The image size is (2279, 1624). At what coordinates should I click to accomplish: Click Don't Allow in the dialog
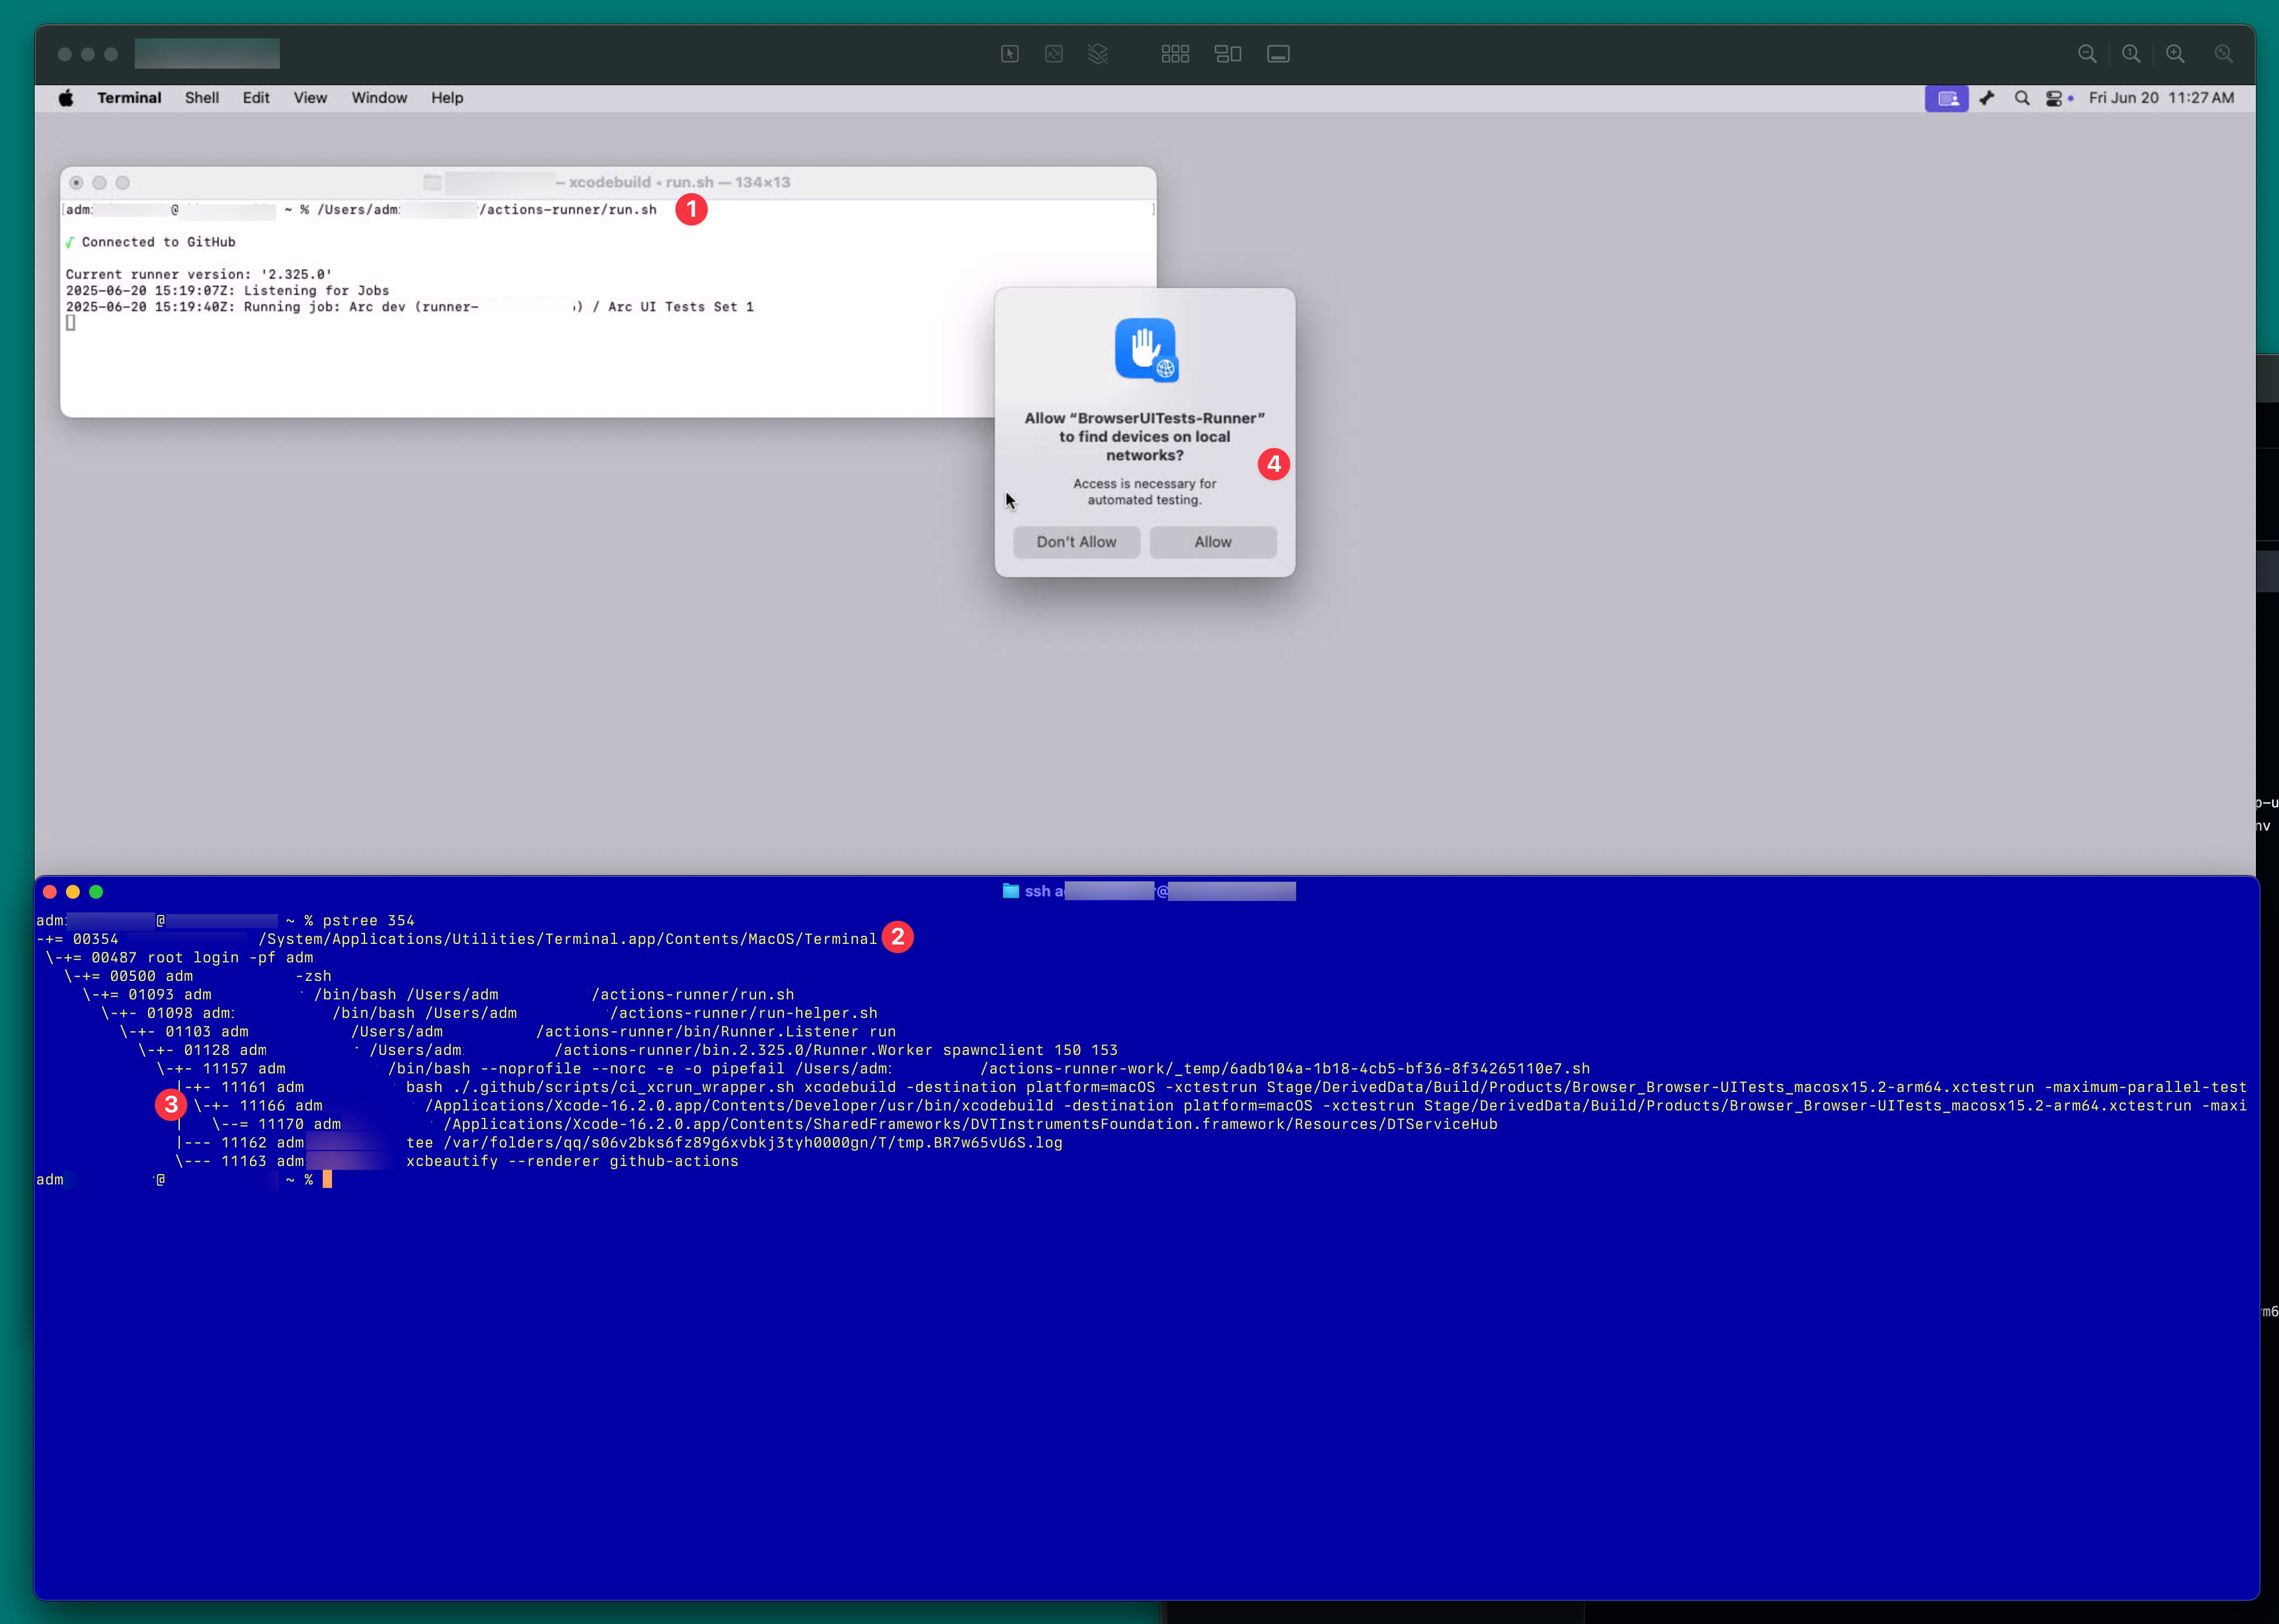[1076, 542]
